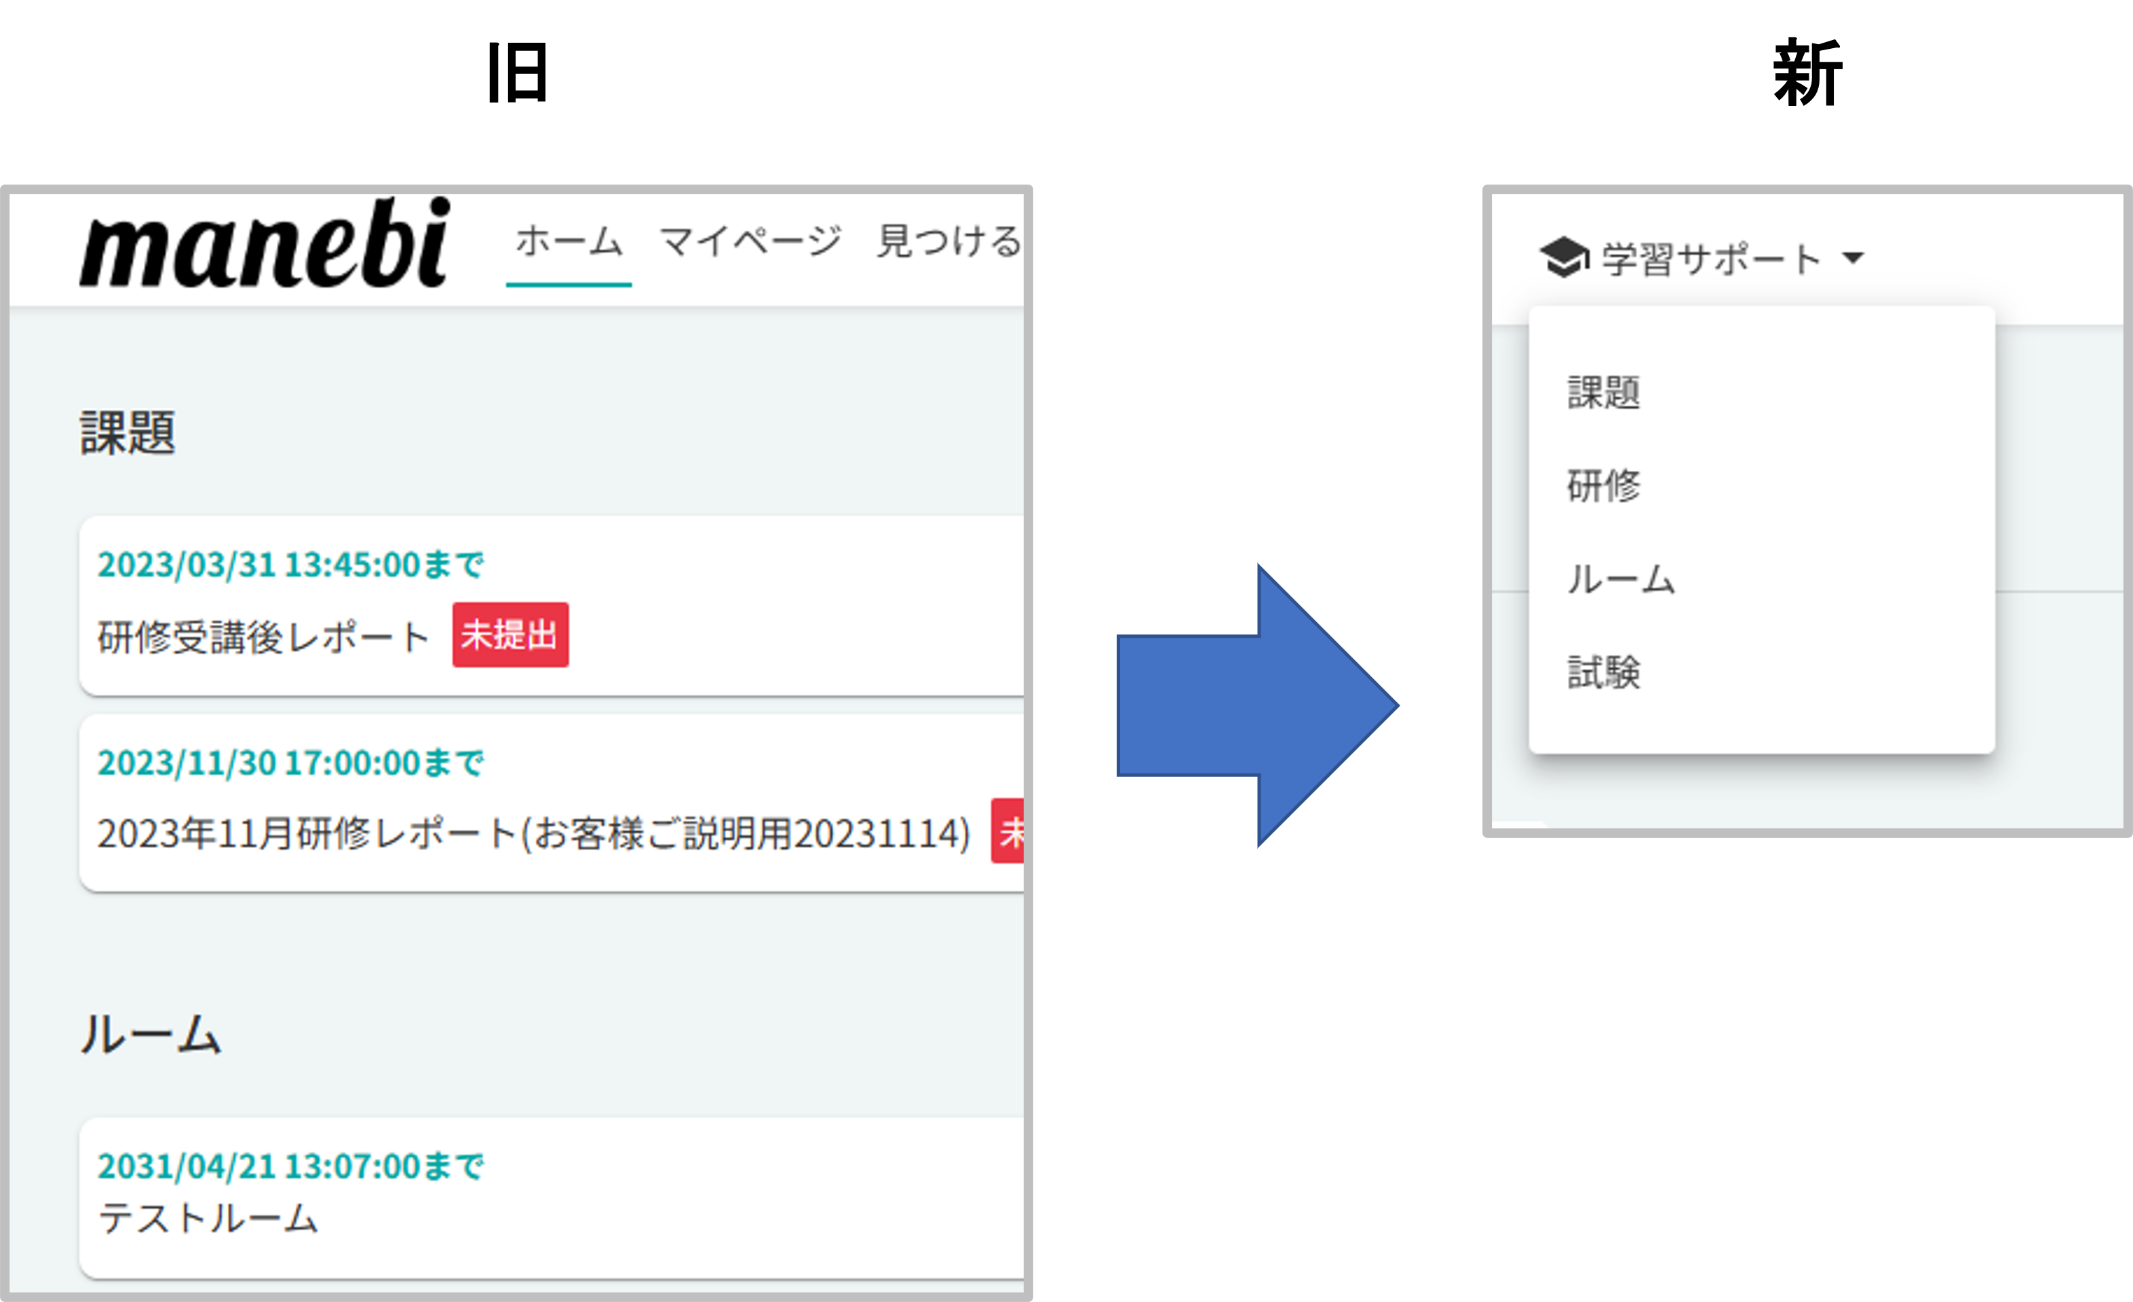The image size is (2133, 1302).
Task: Click the manebi logo
Action: click(265, 242)
